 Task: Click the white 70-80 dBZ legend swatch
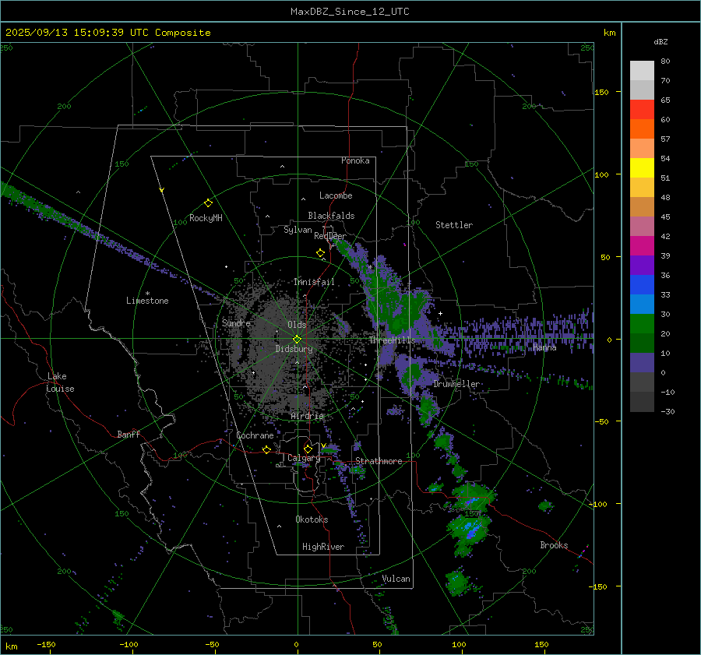pos(642,71)
